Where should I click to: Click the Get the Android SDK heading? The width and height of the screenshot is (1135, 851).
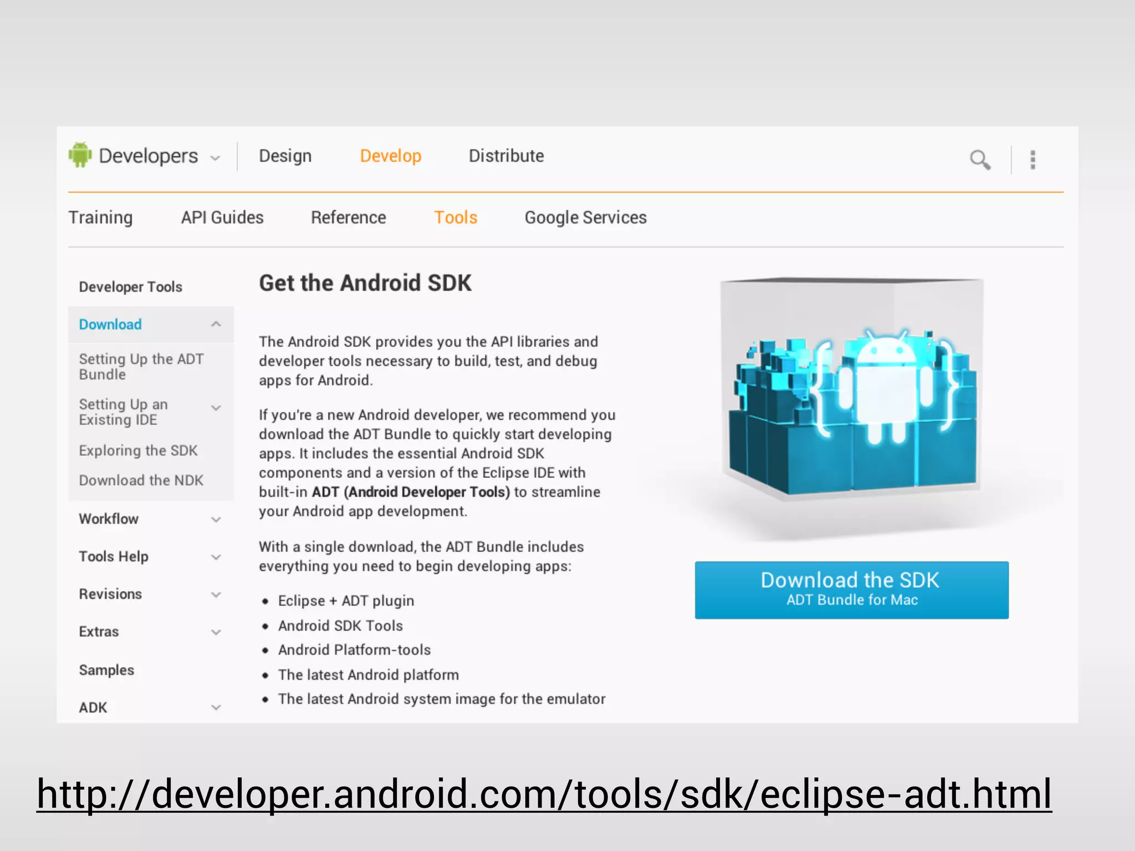(365, 283)
